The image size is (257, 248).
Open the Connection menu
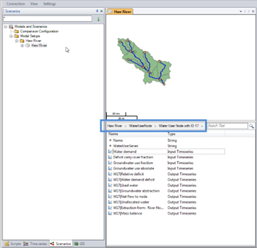[16, 4]
